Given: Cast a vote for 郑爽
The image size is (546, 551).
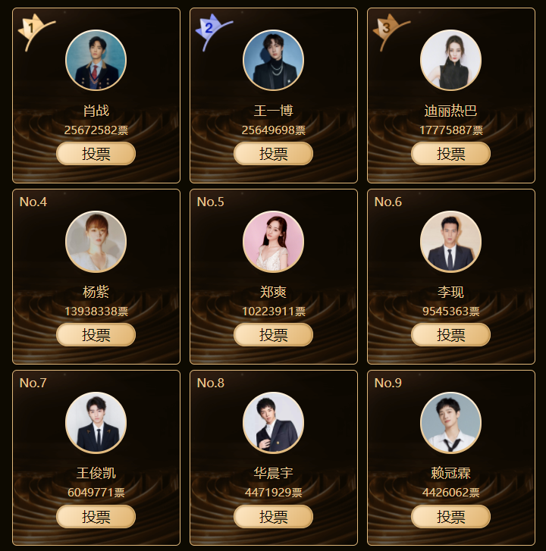Looking at the screenshot, I should coord(274,334).
